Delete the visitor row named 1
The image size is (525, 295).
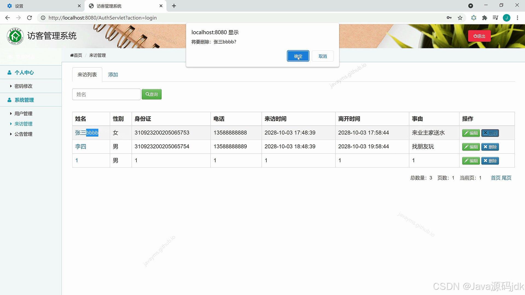[x=490, y=161]
